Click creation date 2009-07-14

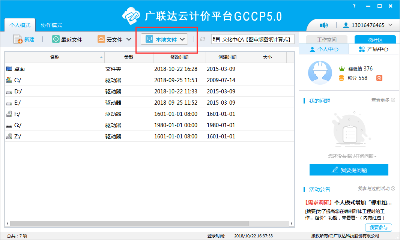(221, 80)
